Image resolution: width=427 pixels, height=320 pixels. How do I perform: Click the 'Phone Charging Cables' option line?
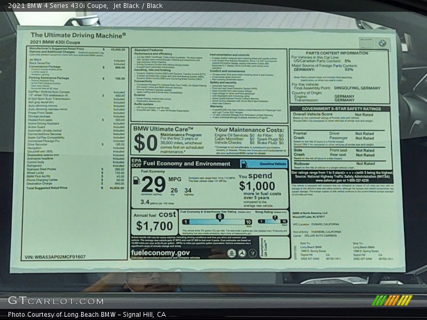tap(75, 180)
